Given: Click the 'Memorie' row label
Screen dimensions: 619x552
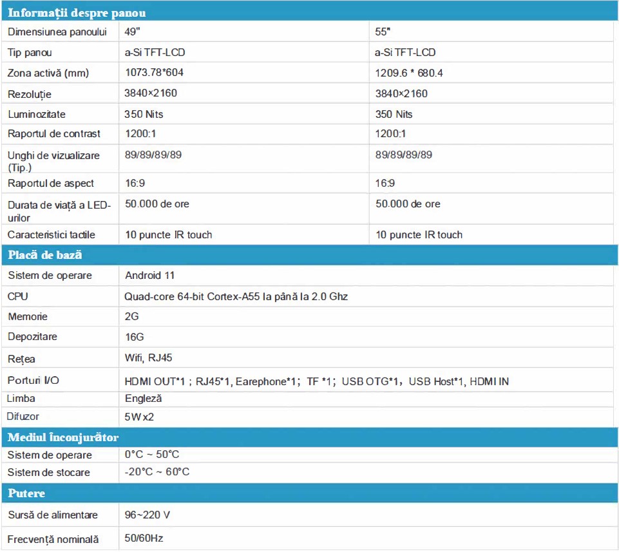Looking at the screenshot, I should (28, 316).
